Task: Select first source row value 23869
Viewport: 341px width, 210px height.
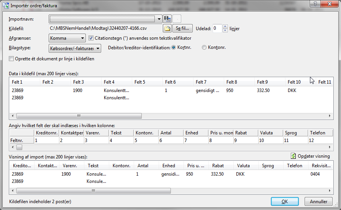Action: [17, 90]
